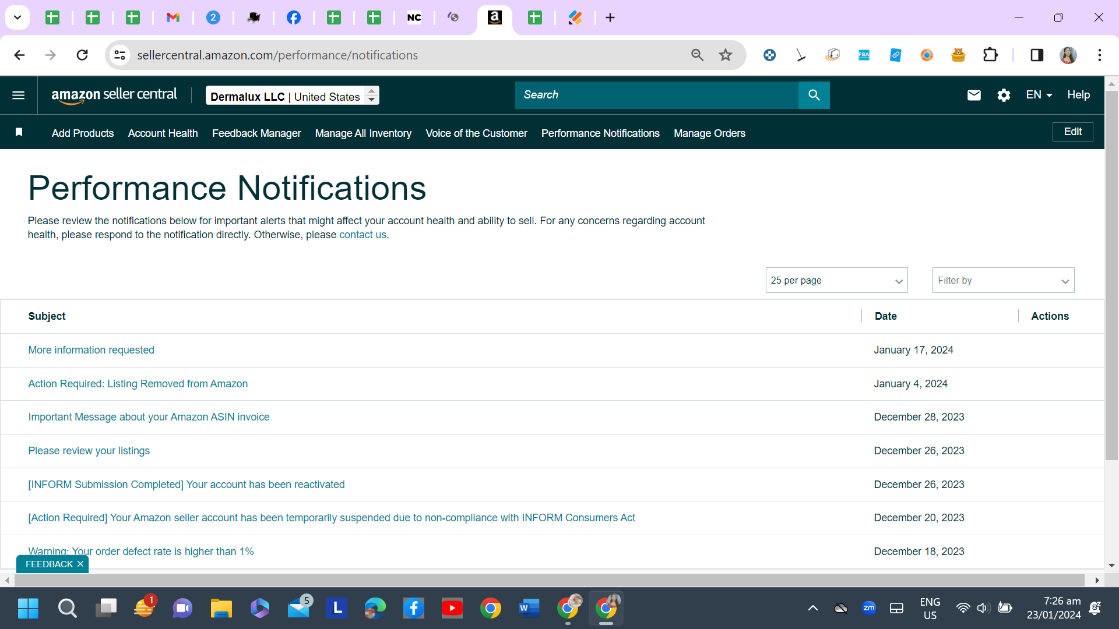The height and width of the screenshot is (629, 1119).
Task: Click into the Seller Central search field
Action: (x=657, y=95)
